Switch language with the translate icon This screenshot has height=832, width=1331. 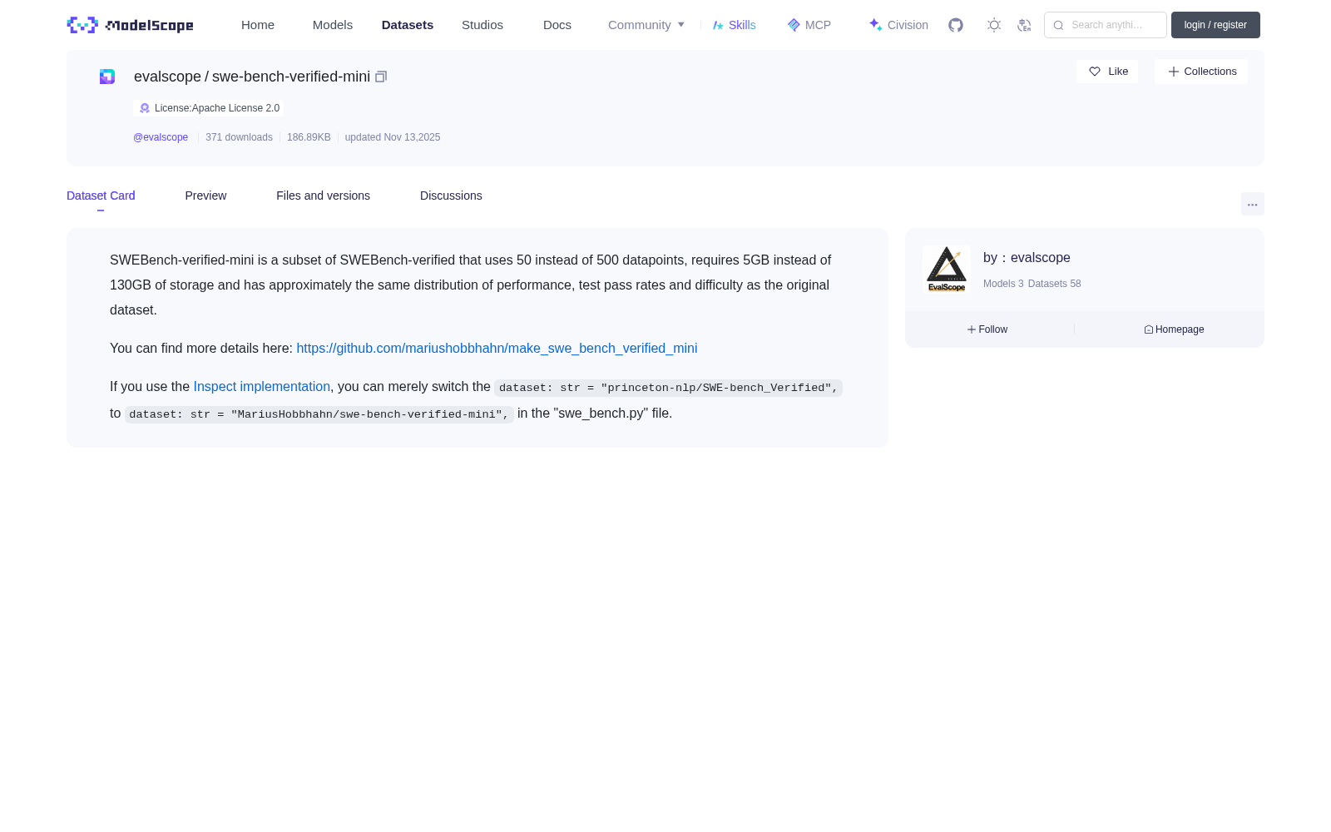1024,25
